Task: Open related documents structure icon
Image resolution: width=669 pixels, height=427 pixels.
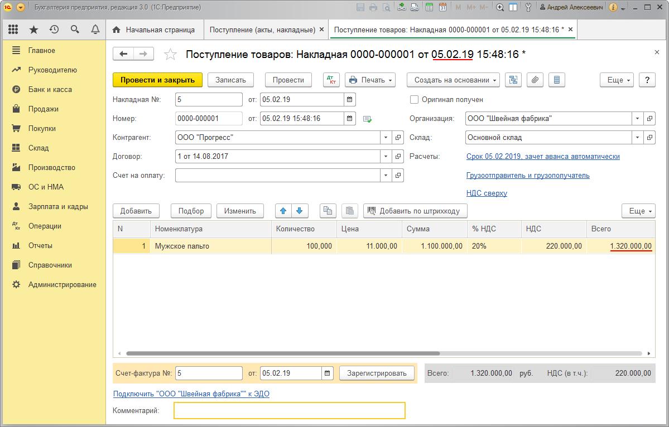Action: 513,80
